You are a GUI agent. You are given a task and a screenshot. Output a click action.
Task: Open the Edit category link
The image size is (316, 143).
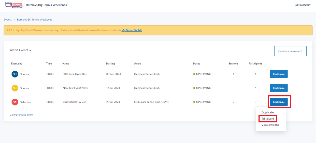(x=302, y=5)
